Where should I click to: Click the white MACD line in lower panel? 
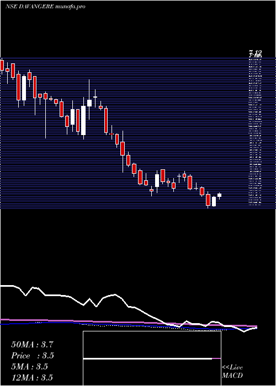pyautogui.click(x=147, y=359)
